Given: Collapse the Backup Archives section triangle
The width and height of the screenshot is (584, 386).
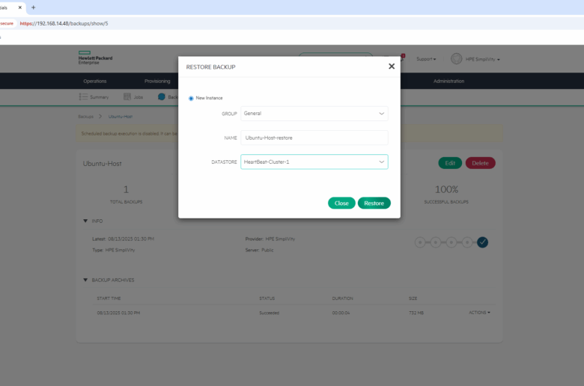Looking at the screenshot, I should tap(85, 280).
